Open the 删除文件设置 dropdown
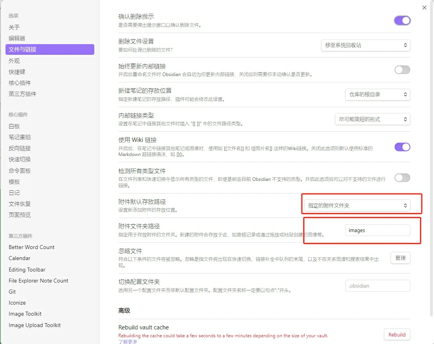434x344 pixels. (x=365, y=45)
